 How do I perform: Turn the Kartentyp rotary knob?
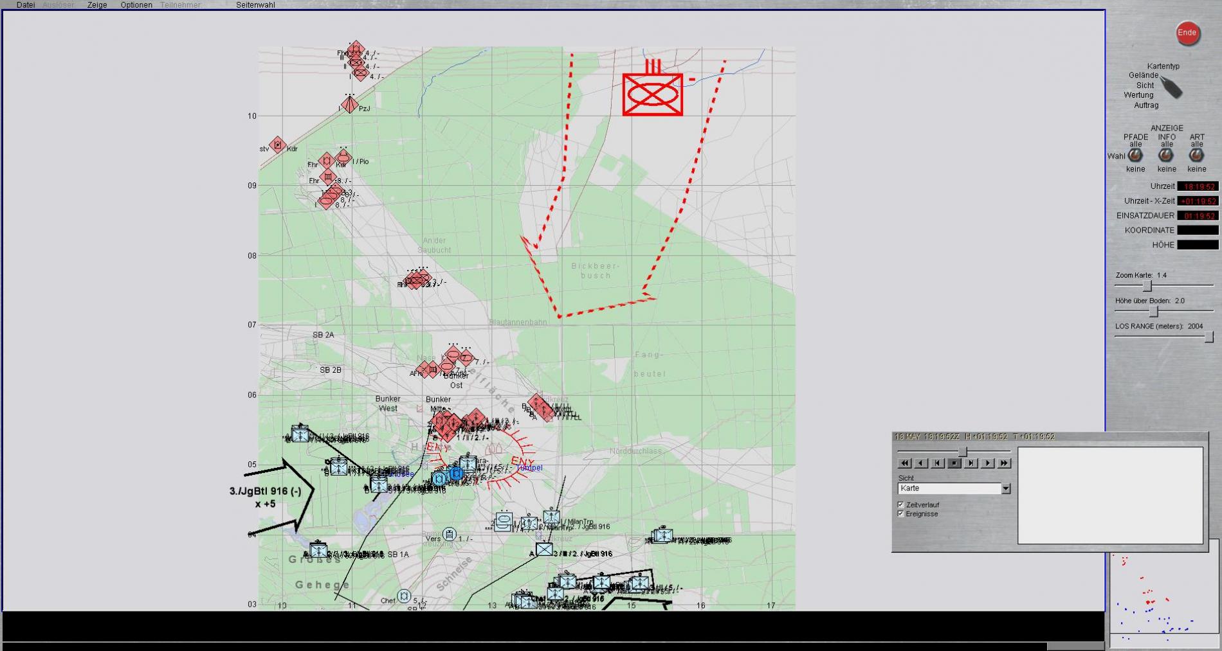(x=1172, y=87)
